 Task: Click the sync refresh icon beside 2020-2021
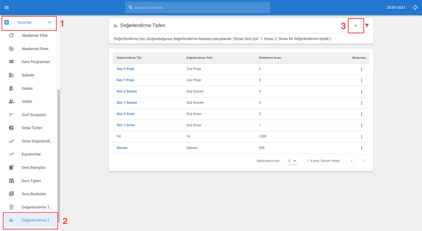(415, 7)
